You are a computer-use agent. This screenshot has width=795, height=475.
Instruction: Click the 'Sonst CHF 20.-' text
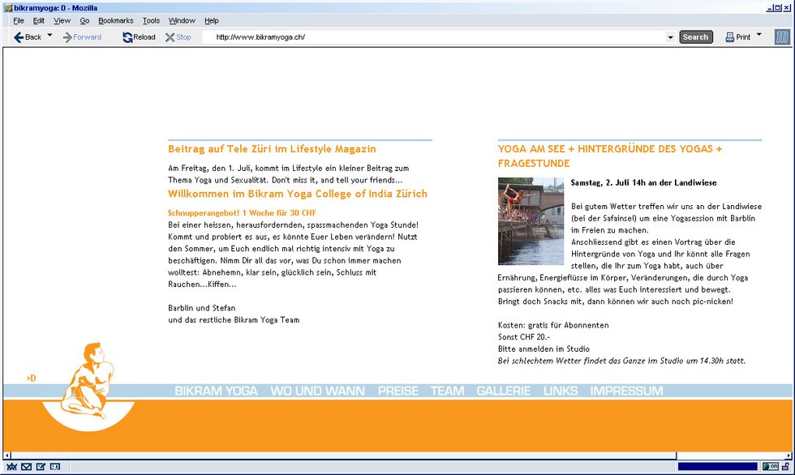coord(524,336)
